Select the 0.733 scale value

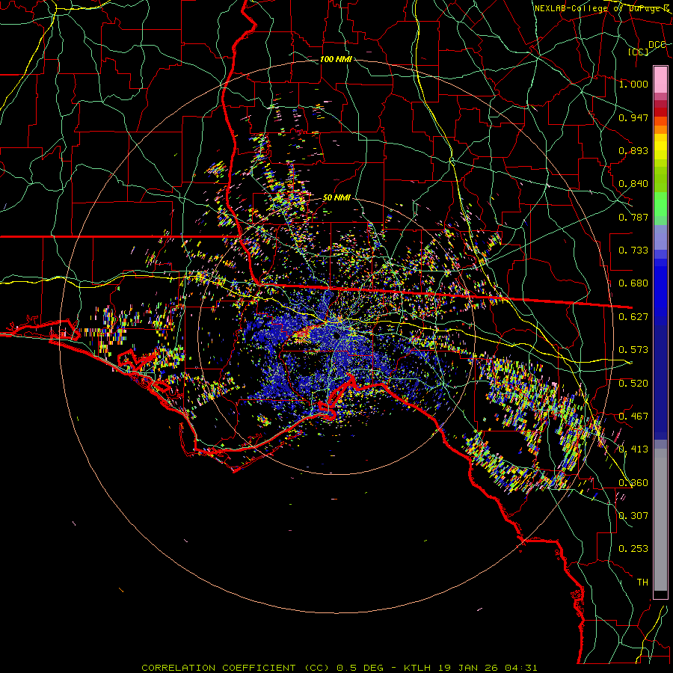[633, 251]
